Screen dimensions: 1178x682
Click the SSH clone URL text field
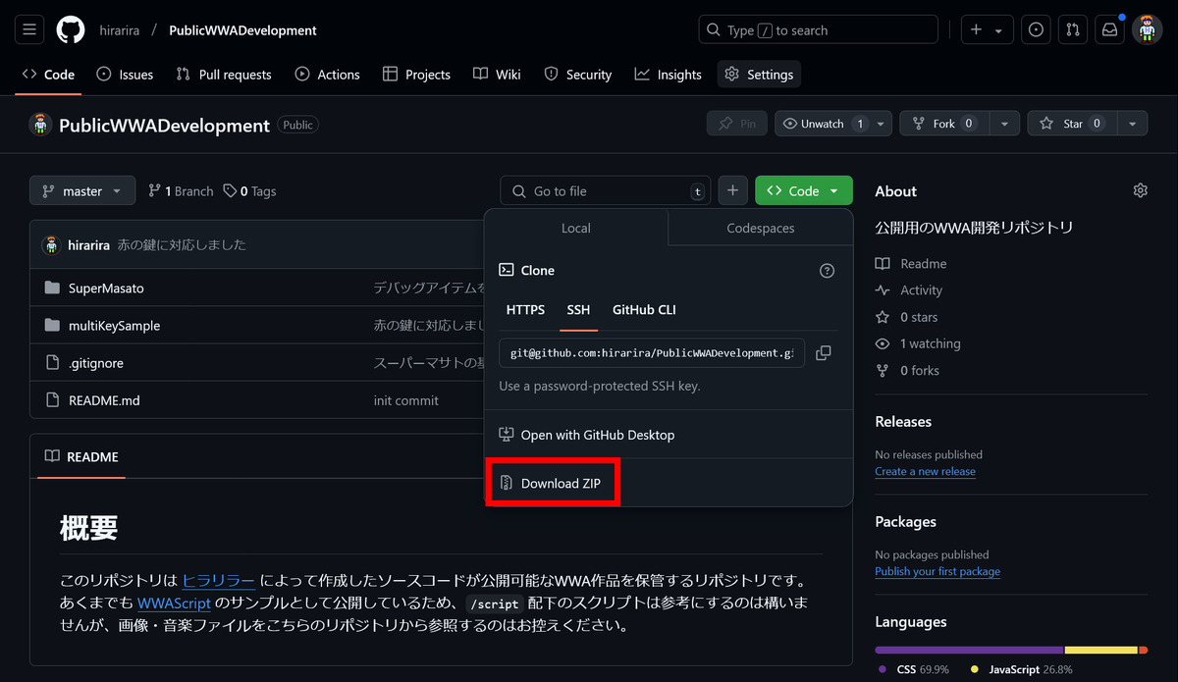(x=651, y=353)
